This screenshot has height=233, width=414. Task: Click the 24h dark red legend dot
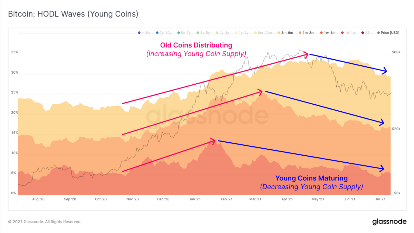[363, 33]
